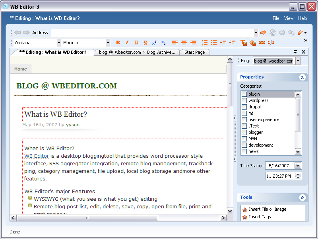Open the tab list dropdown arrow
The width and height of the screenshot is (318, 239).
(x=295, y=52)
